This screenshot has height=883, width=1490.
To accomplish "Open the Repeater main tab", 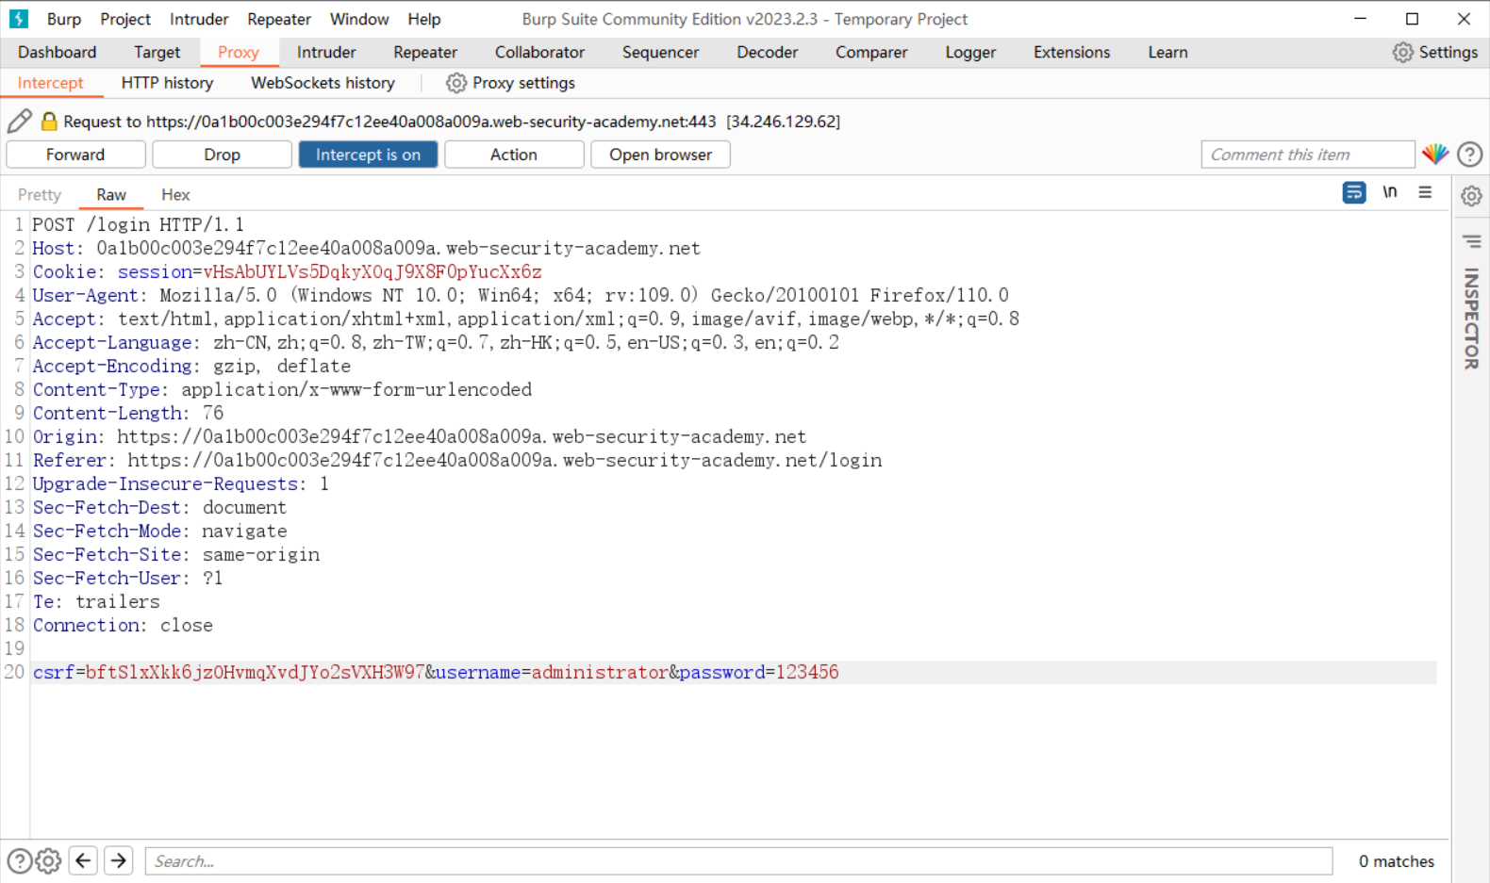I will 424,53.
